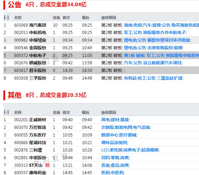Click 三孚股份 最后 time 14:48

tap(87, 78)
